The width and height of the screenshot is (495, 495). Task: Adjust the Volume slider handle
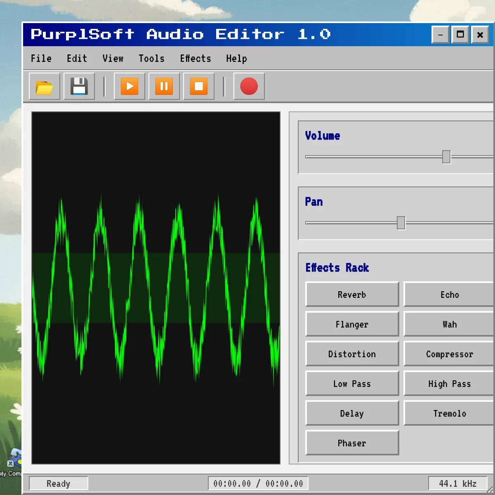pyautogui.click(x=446, y=157)
